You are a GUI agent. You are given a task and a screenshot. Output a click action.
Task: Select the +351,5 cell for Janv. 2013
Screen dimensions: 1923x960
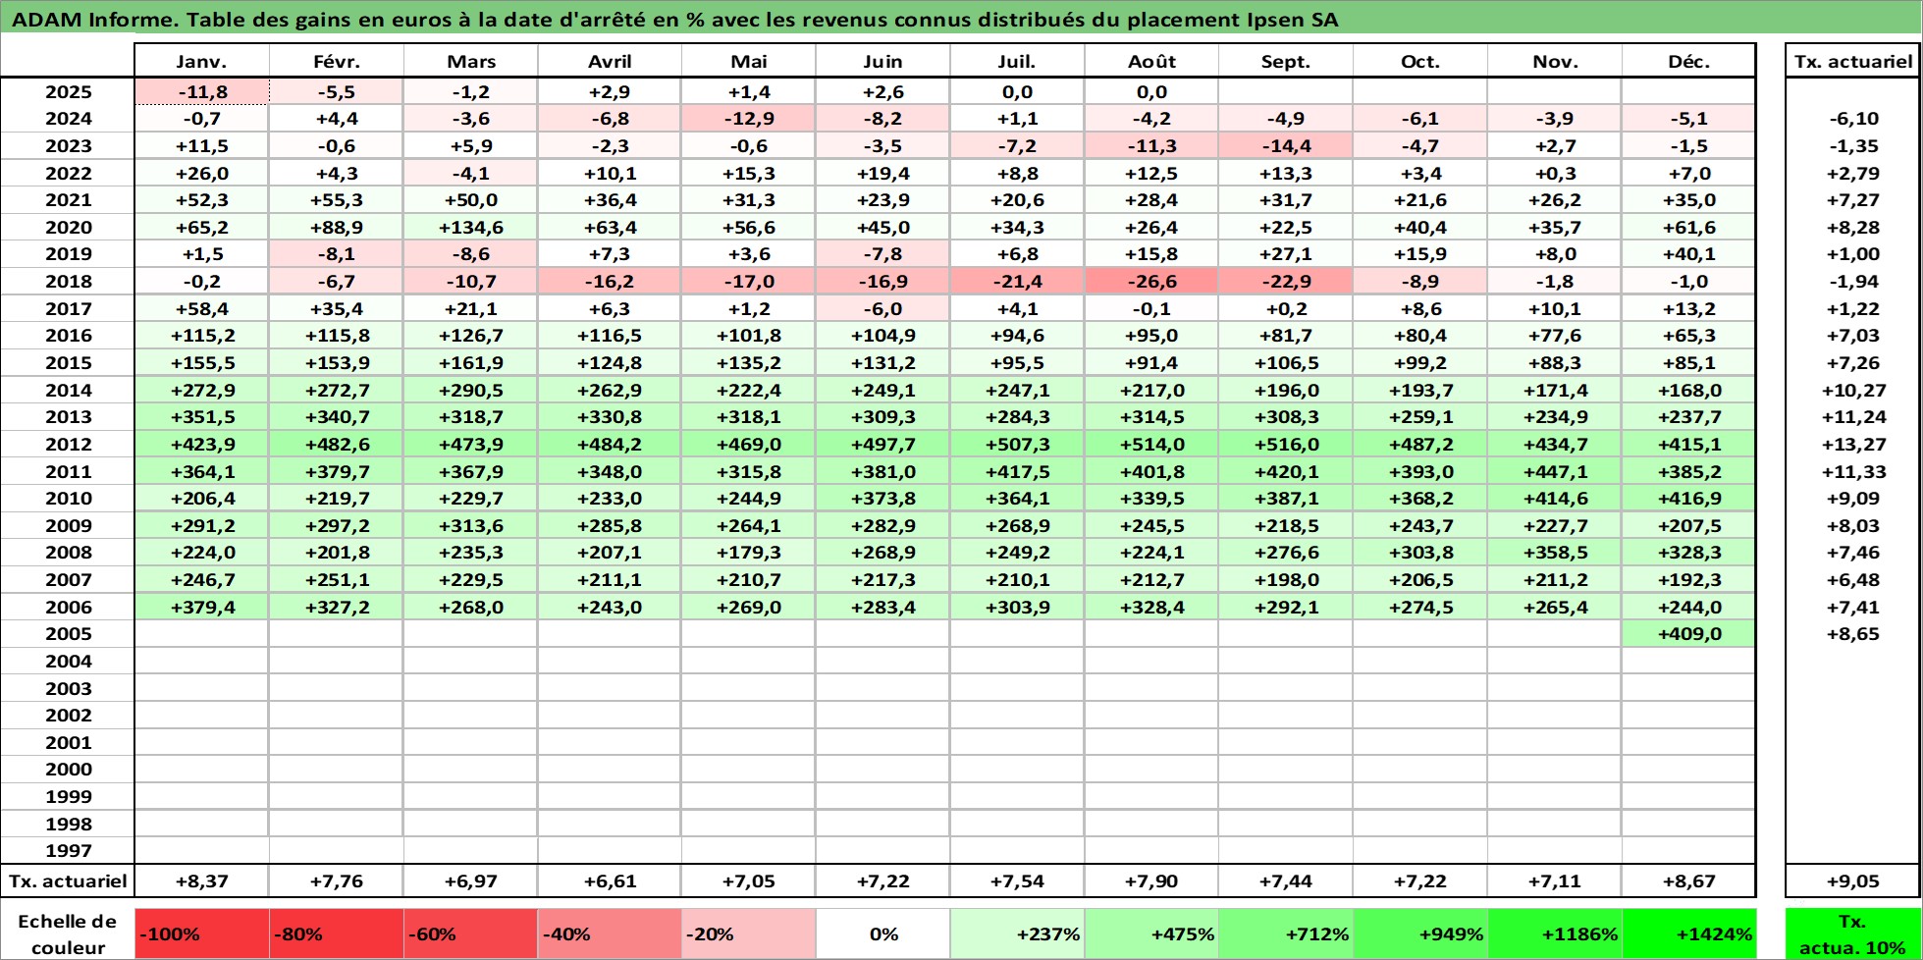click(201, 416)
